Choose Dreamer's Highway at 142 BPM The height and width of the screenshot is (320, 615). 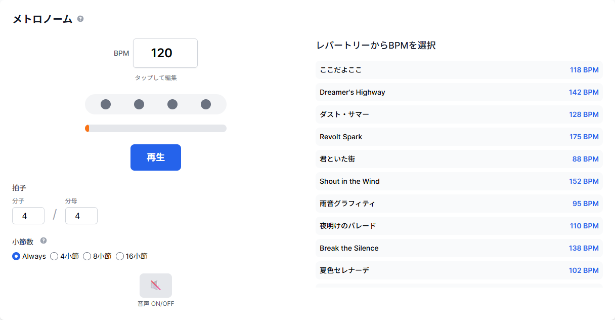(x=459, y=92)
